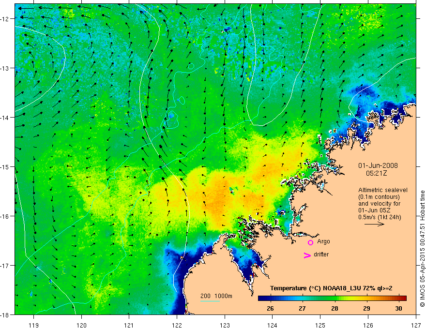Click the 0.5m/s velocity scale arrow
Screen dimensions: 426x329
pos(374,224)
